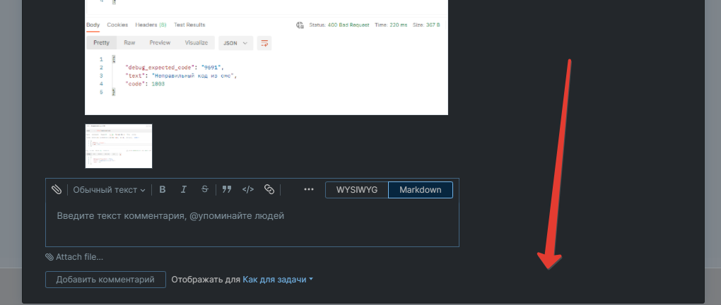Click into the comment text input field
The width and height of the screenshot is (721, 305).
click(x=252, y=223)
